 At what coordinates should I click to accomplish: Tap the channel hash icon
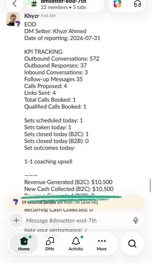click(x=34, y=4)
